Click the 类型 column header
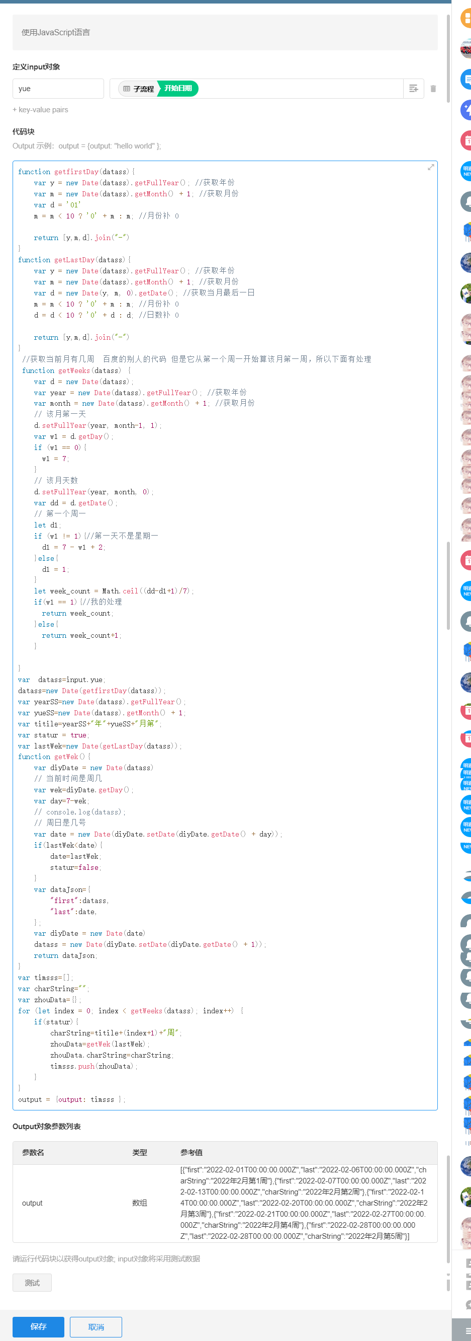The image size is (471, 1341). click(x=139, y=1153)
